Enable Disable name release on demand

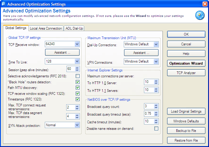(156, 129)
